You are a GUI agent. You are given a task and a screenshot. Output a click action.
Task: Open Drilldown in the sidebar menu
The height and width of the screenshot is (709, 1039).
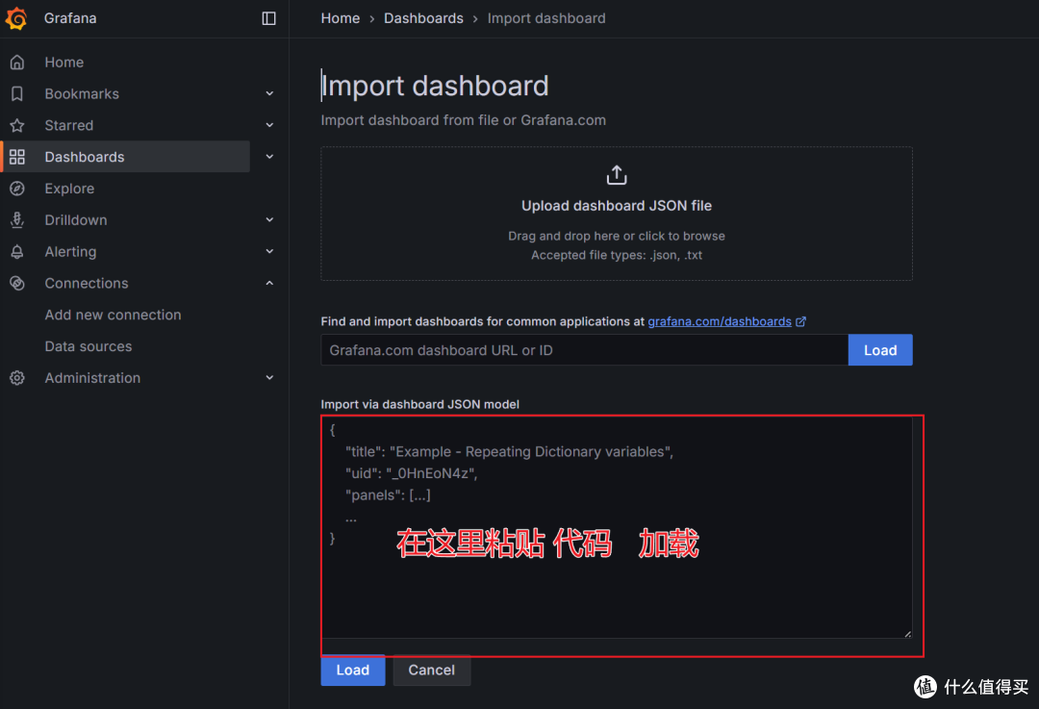[x=76, y=220]
